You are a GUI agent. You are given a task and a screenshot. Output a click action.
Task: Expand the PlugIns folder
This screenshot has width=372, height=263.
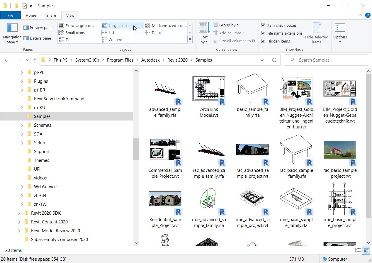[x=22, y=81]
